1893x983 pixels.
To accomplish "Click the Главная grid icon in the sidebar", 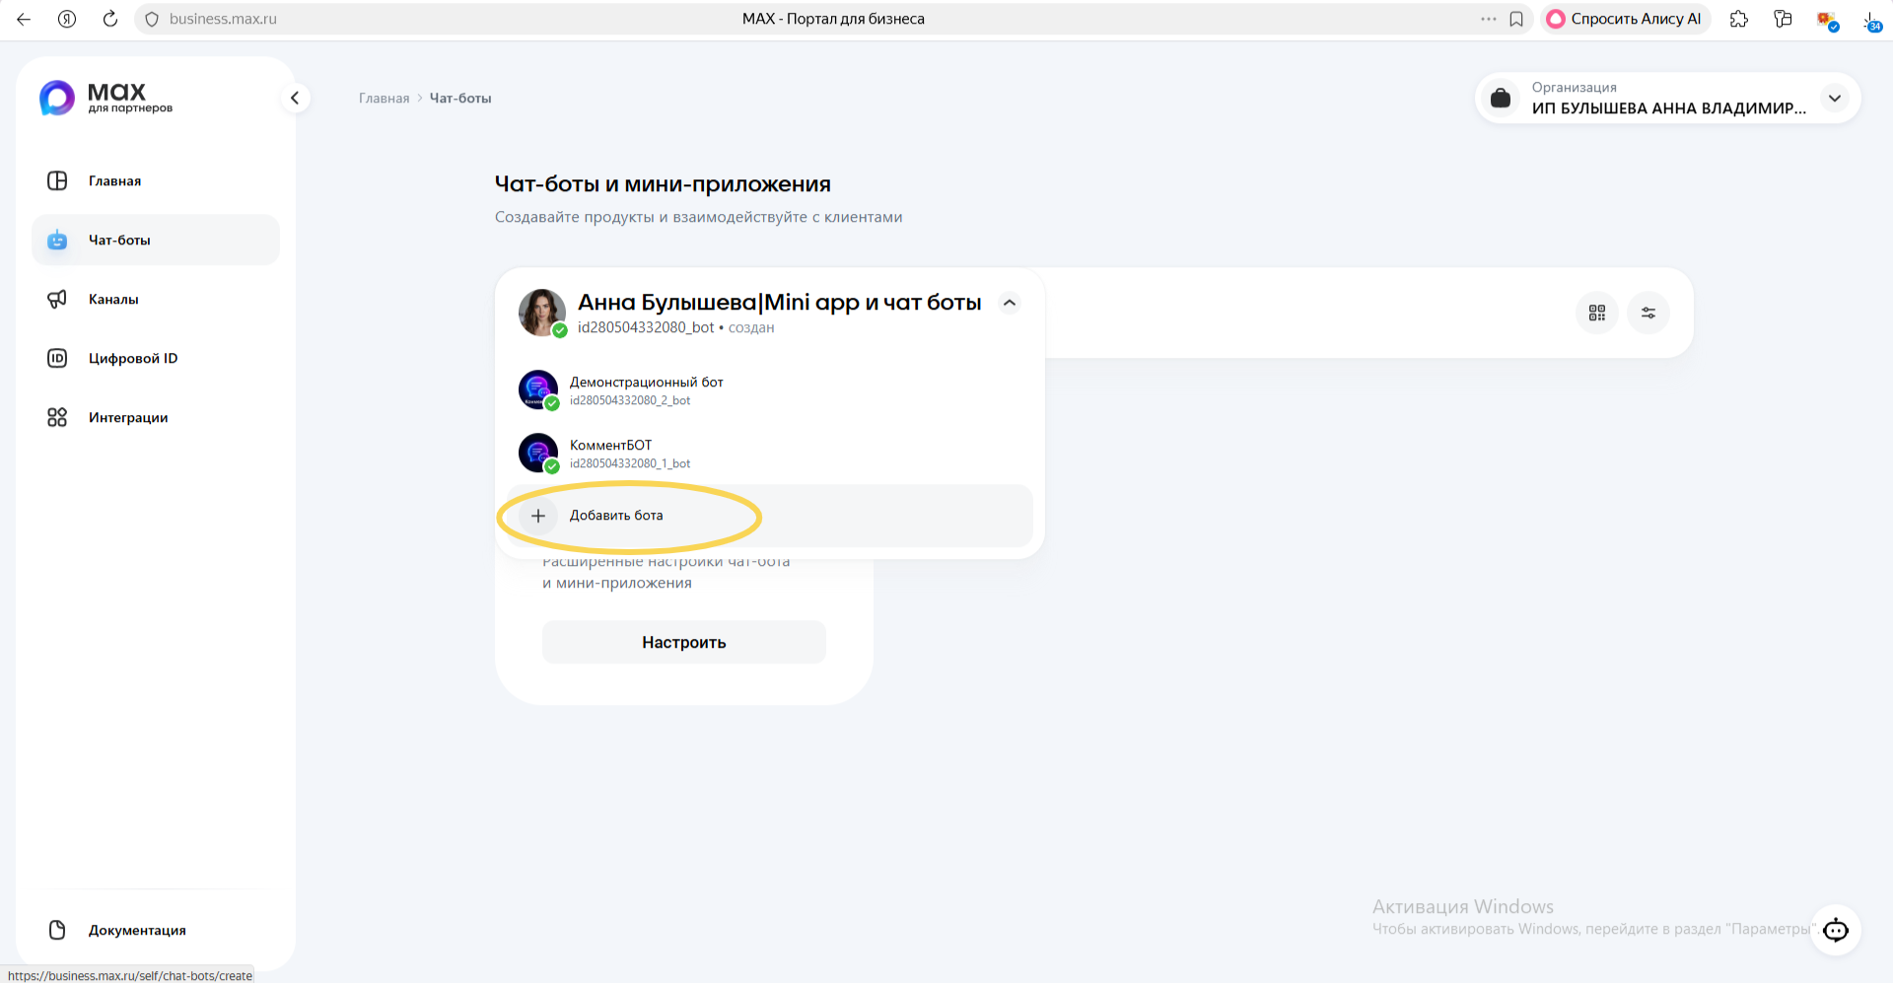I will [x=57, y=180].
